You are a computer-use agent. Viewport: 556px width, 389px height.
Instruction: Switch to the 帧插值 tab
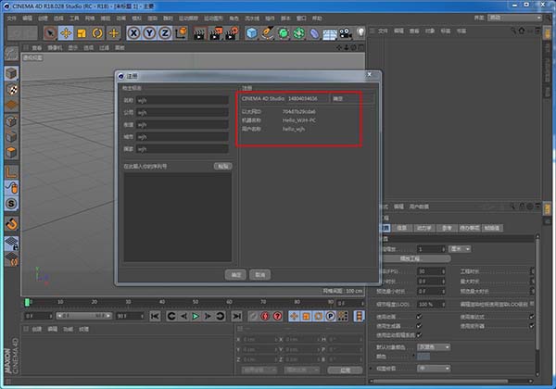tap(492, 228)
